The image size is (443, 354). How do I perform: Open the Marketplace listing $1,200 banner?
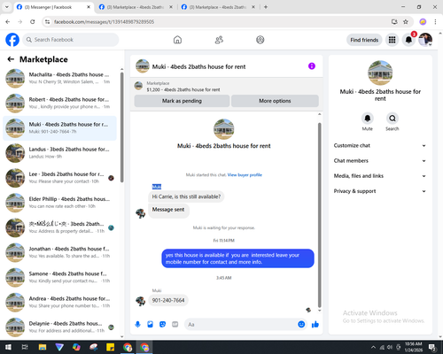(x=226, y=86)
